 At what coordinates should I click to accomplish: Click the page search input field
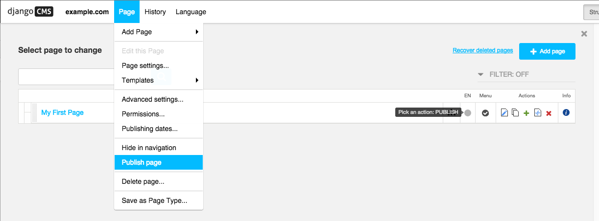point(66,77)
